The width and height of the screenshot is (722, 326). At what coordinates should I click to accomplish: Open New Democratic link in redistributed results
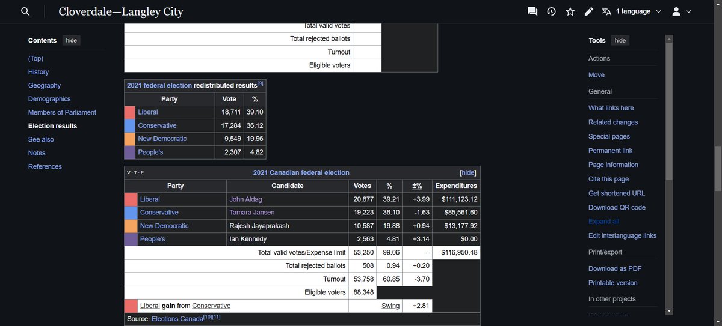tap(162, 139)
